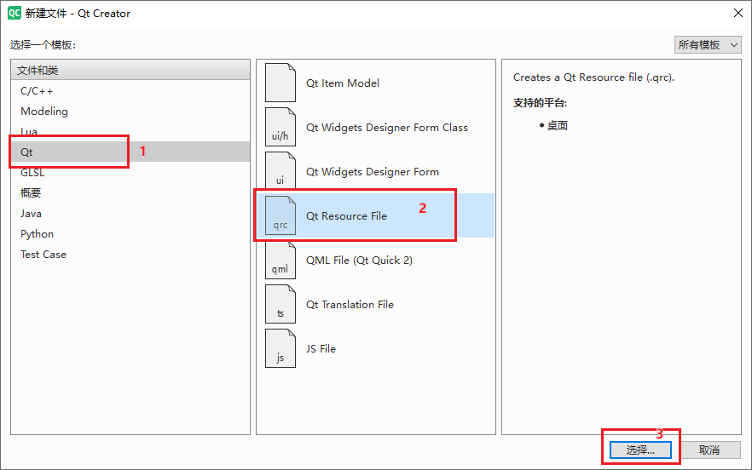Click the Qt Creator logo in title bar
This screenshot has width=752, height=470.
[x=14, y=13]
